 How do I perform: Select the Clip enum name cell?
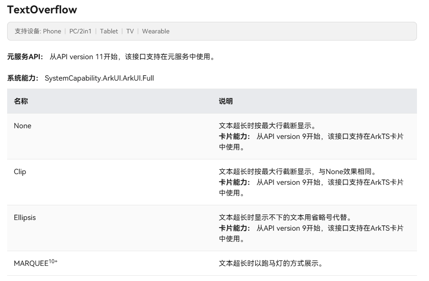tap(20, 172)
